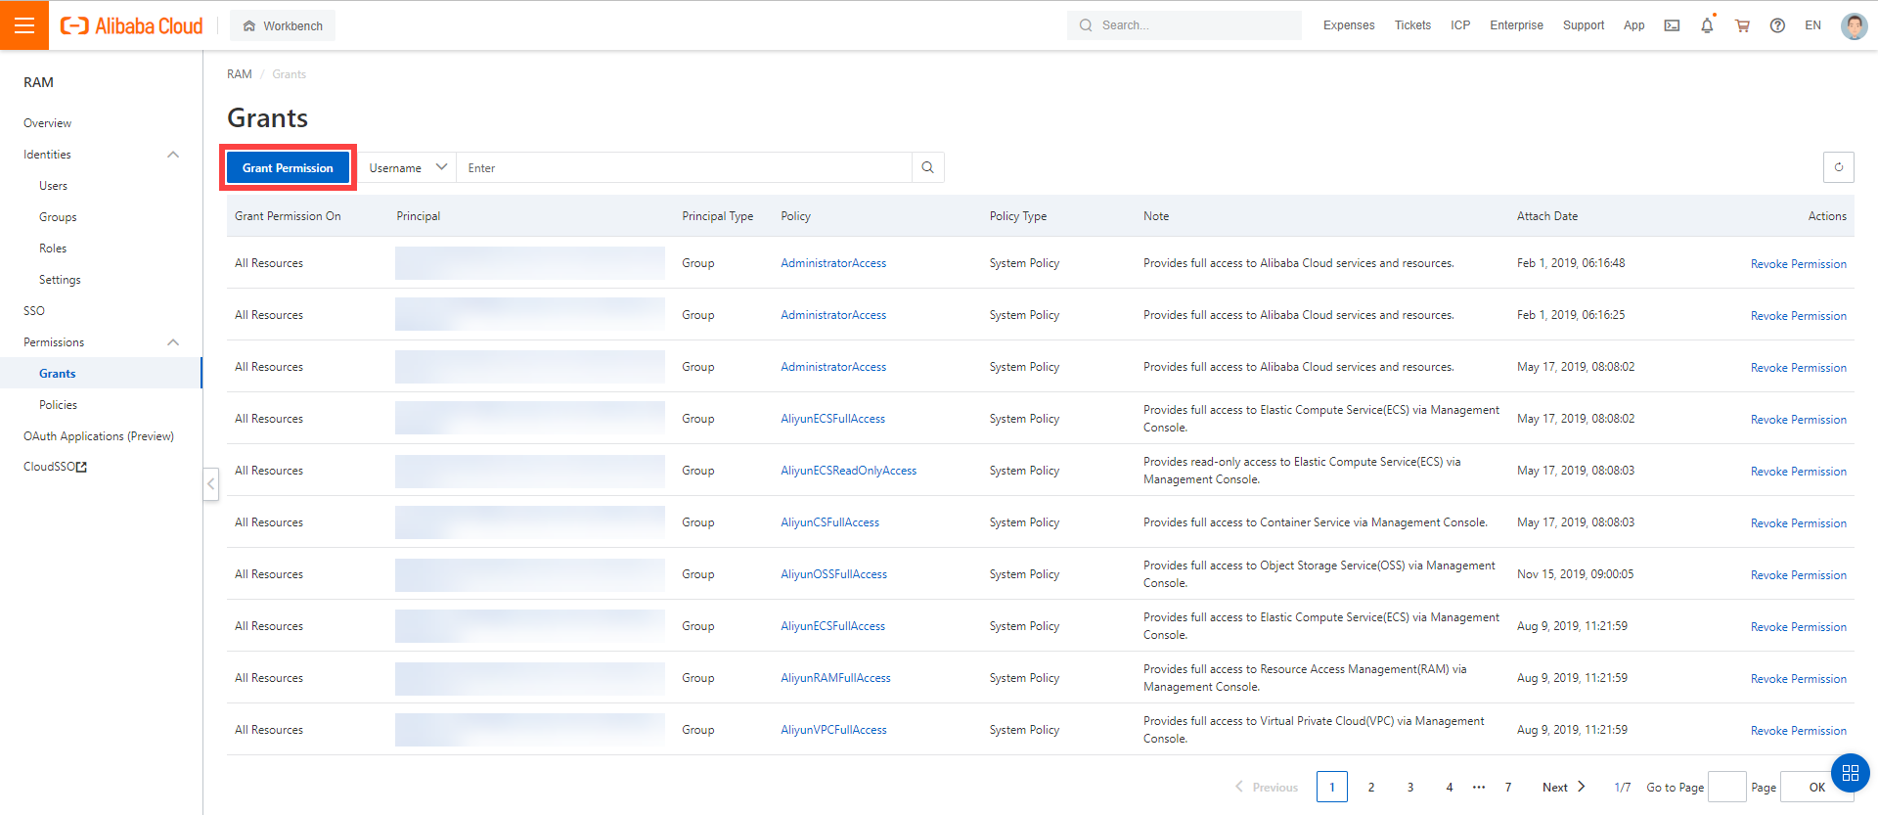Collapse the left sidebar with the arrow handle
1878x815 pixels.
pos(210,483)
